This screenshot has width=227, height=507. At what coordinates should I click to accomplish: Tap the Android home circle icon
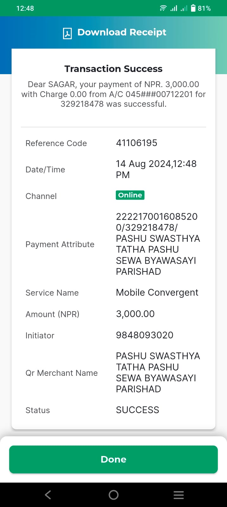click(113, 495)
